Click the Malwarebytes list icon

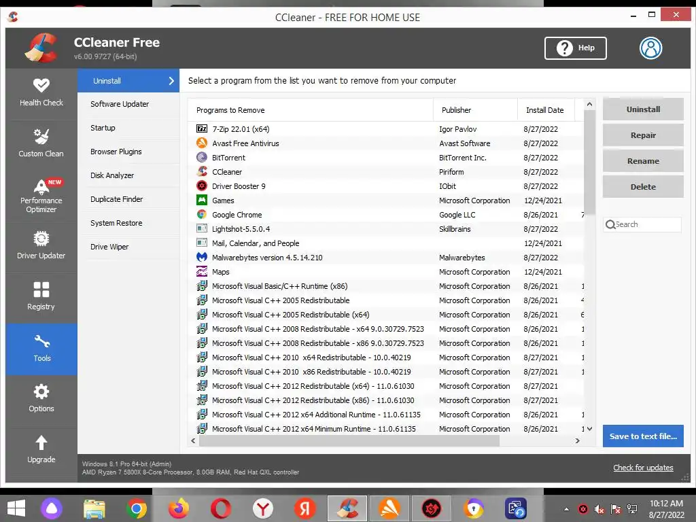tap(201, 257)
